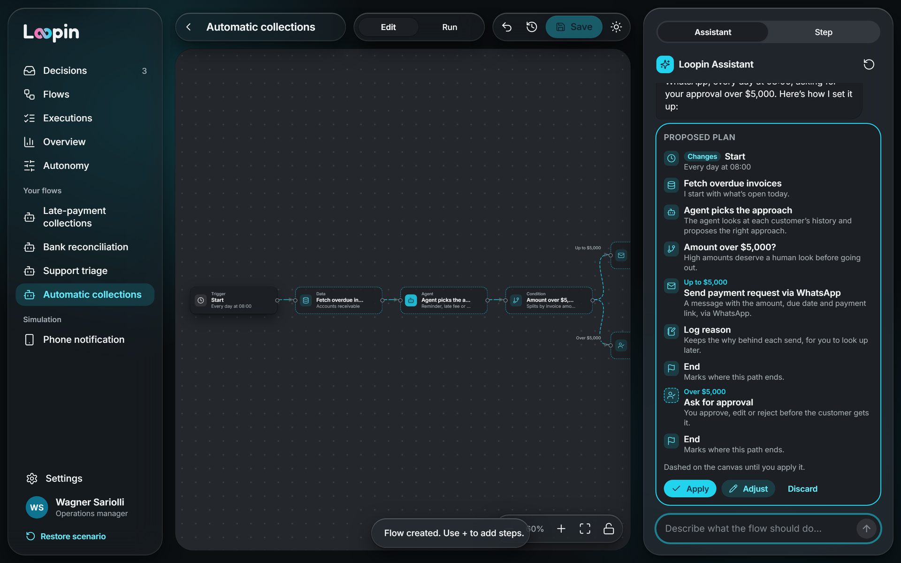Screen dimensions: 901x563
Task: Click the Send payment request via WhatsApp step
Action: pyautogui.click(x=768, y=298)
